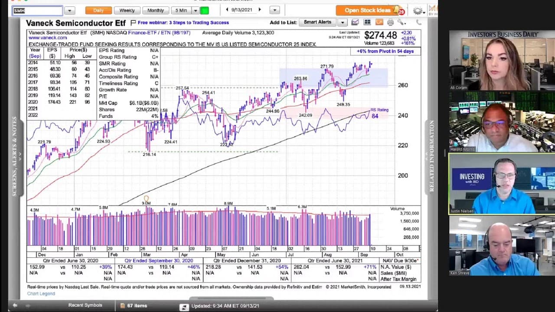Click the Open Stock Ideas button

368,10
